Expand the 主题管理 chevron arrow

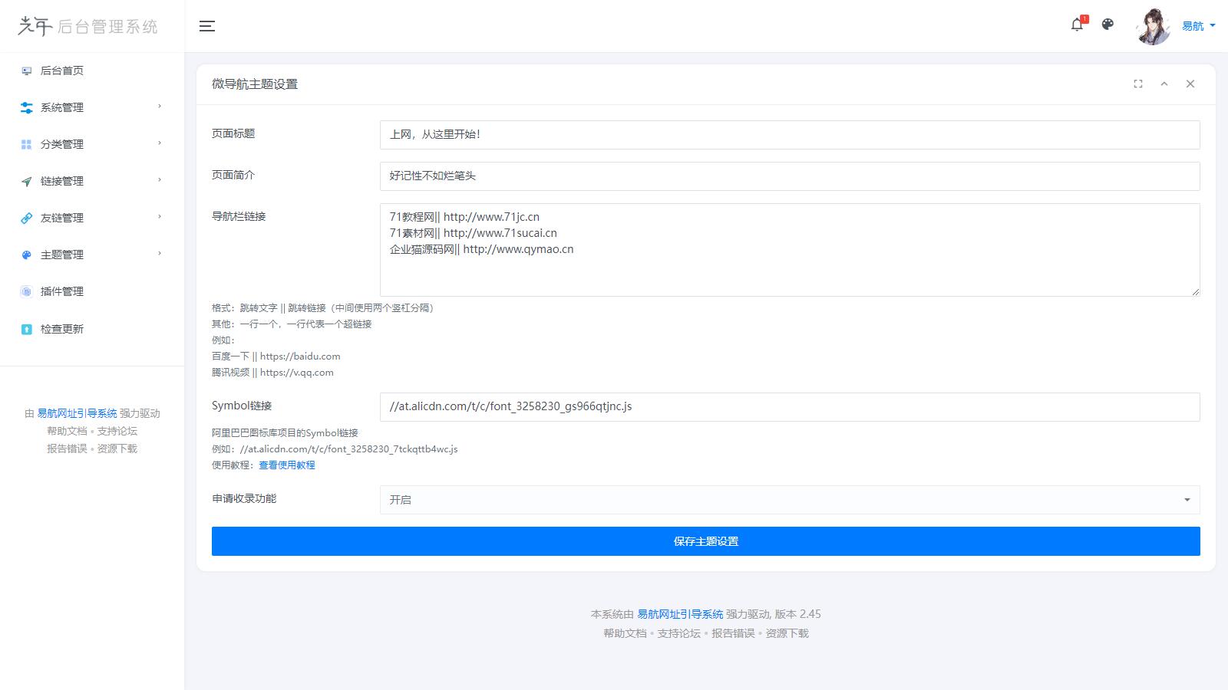pyautogui.click(x=160, y=254)
